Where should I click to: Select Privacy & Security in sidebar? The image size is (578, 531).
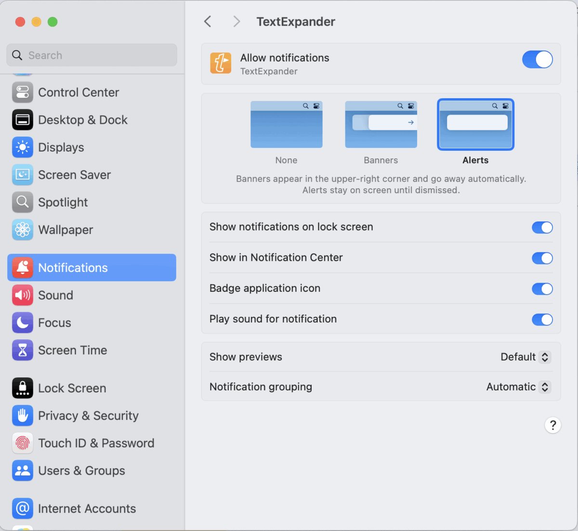click(88, 415)
